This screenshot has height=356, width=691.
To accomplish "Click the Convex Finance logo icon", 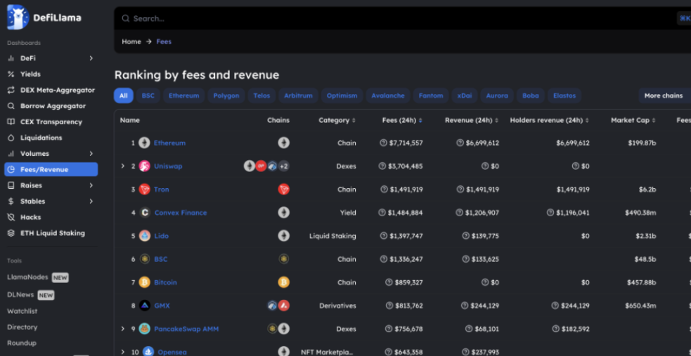I will tap(144, 213).
